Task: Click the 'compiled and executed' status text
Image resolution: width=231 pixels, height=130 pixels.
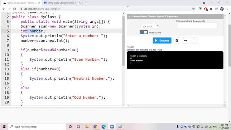Action: coord(144,50)
